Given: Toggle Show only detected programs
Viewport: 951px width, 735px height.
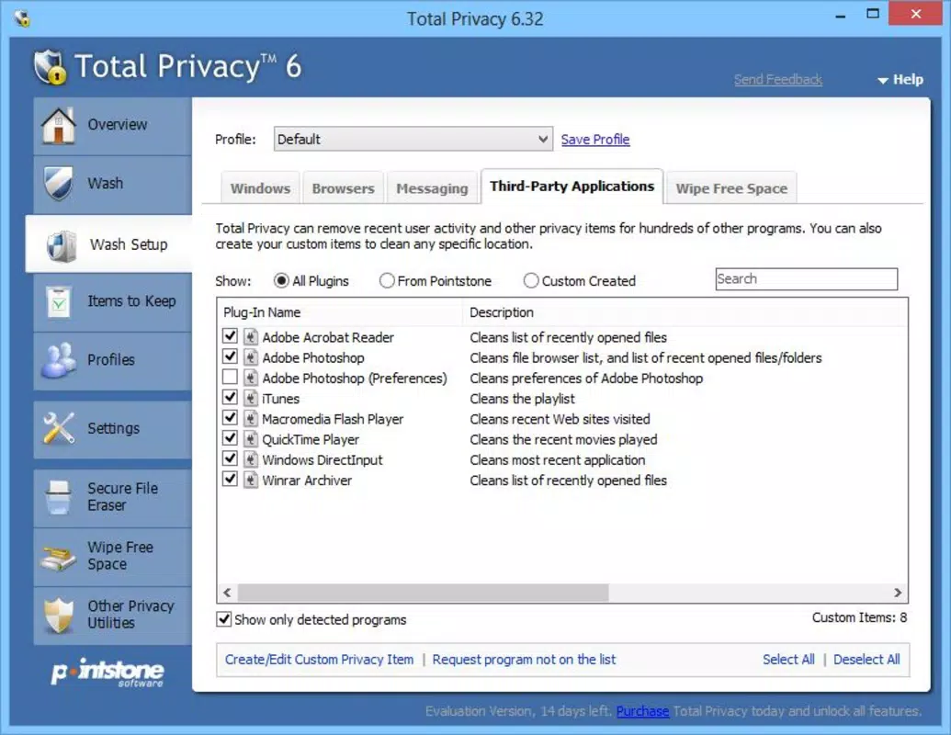Looking at the screenshot, I should tap(224, 618).
